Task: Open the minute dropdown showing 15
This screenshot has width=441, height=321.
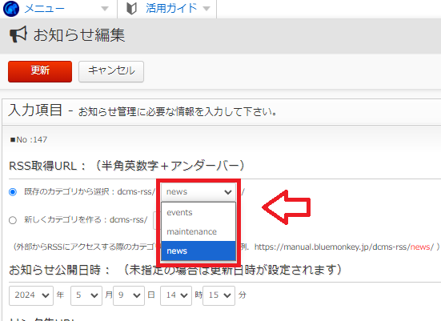Action: tap(218, 295)
